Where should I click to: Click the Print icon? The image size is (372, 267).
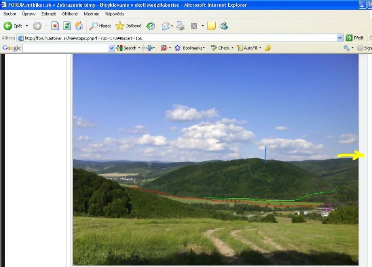180,26
